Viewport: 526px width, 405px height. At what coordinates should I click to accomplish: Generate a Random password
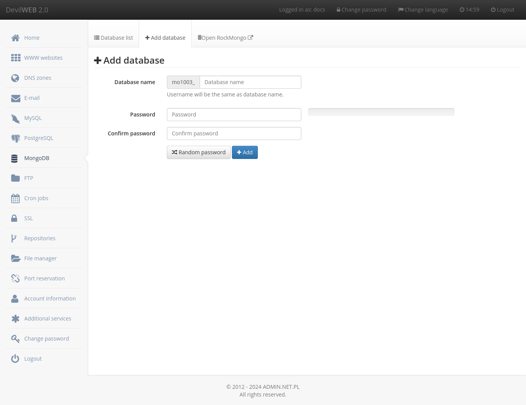198,152
